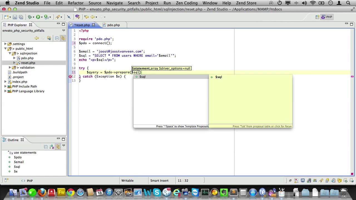
Task: Open Outline view menu triangle
Action: point(63,146)
